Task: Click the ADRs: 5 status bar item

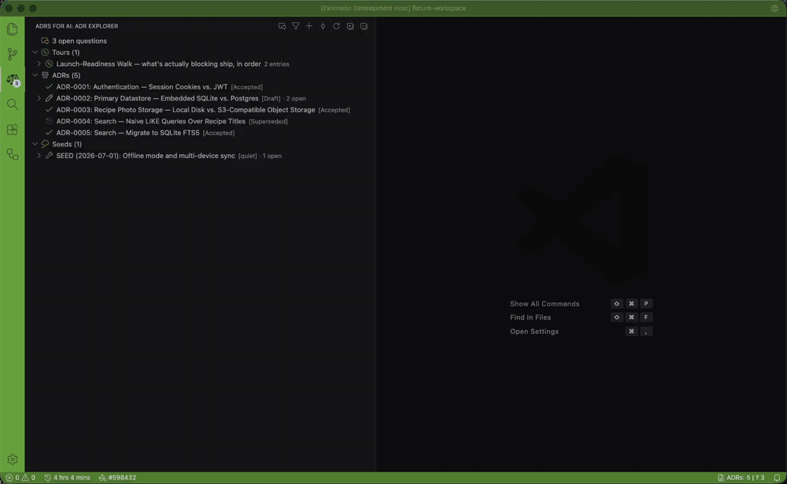Action: tap(741, 478)
